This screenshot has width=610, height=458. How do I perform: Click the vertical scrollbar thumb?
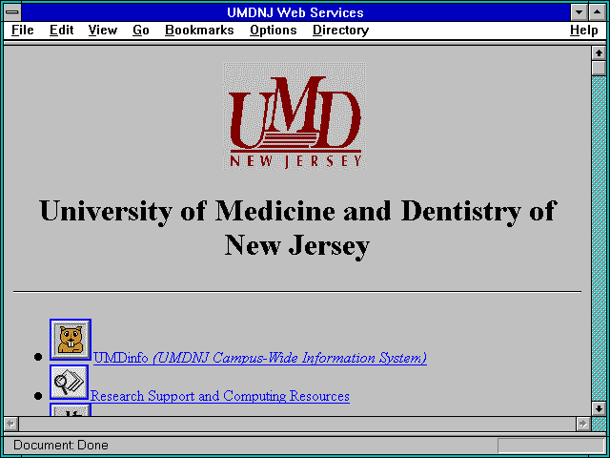[x=600, y=68]
